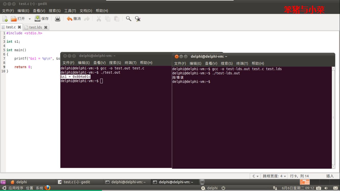Print the document via printer icon
340x191 pixels.
pyautogui.click(x=58, y=19)
